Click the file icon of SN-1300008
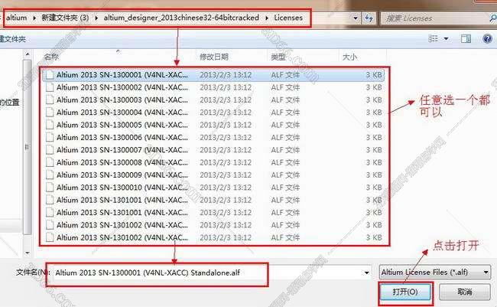The image size is (497, 307). pos(50,162)
